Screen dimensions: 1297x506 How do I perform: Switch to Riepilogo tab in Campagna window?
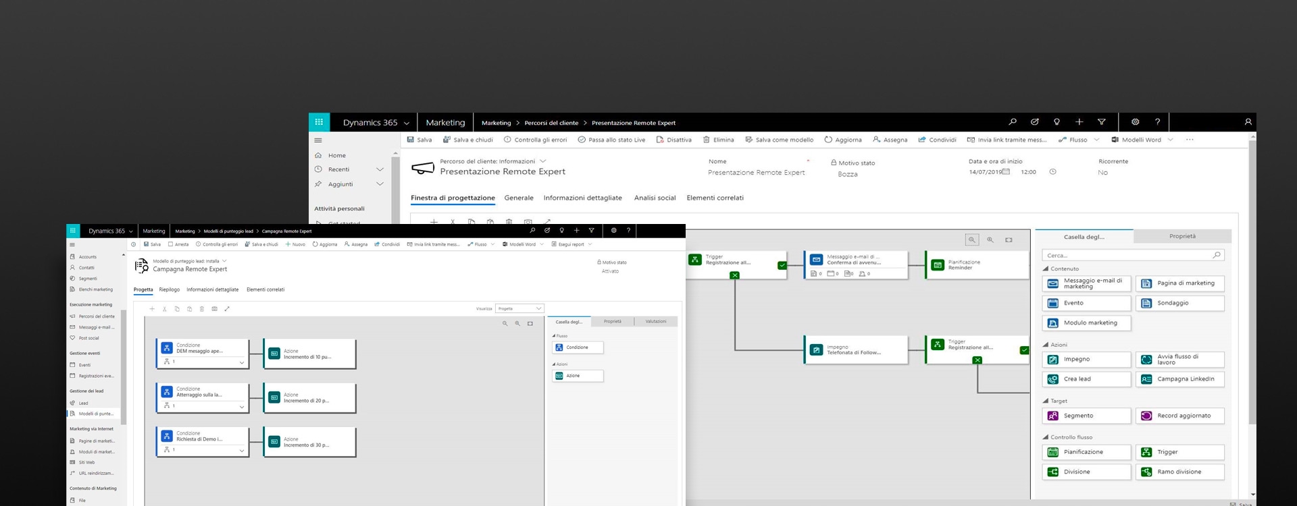pos(170,289)
